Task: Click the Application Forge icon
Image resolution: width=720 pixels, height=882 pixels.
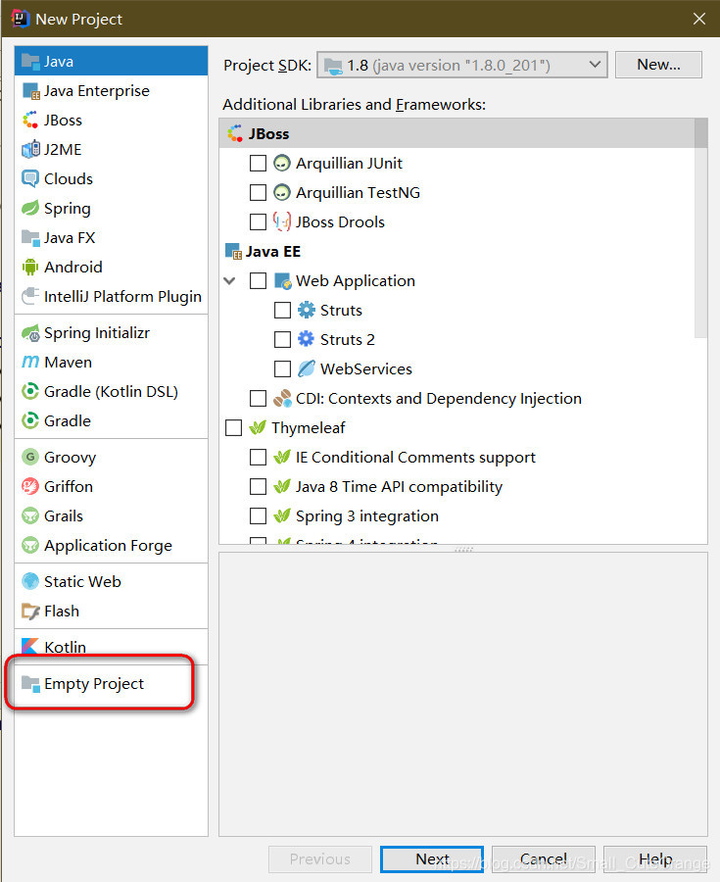Action: [30, 545]
